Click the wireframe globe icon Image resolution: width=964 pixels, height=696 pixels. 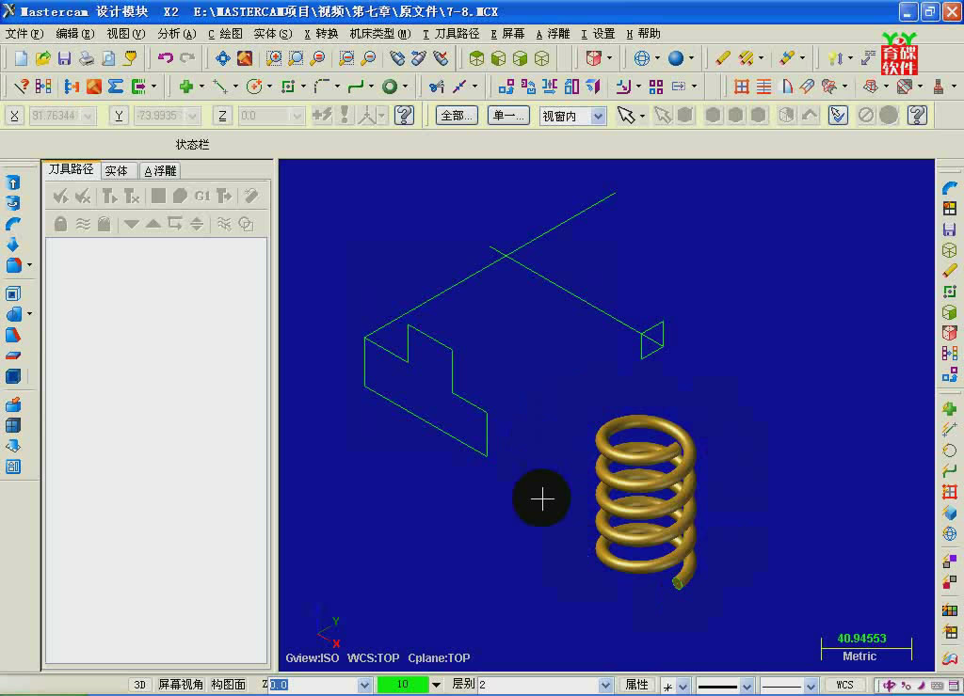(x=641, y=58)
